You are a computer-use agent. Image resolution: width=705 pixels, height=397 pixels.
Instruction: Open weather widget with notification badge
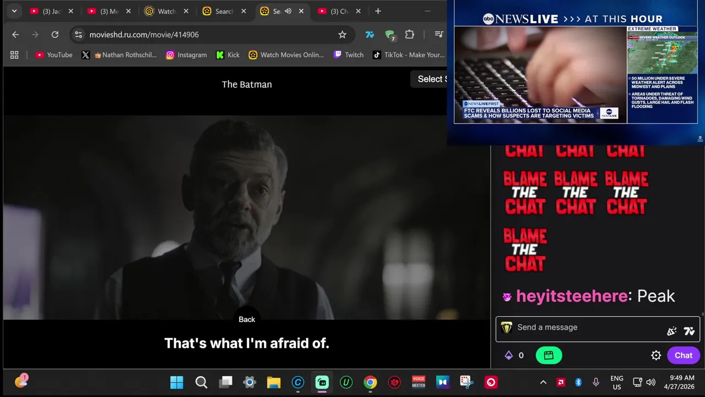(21, 382)
